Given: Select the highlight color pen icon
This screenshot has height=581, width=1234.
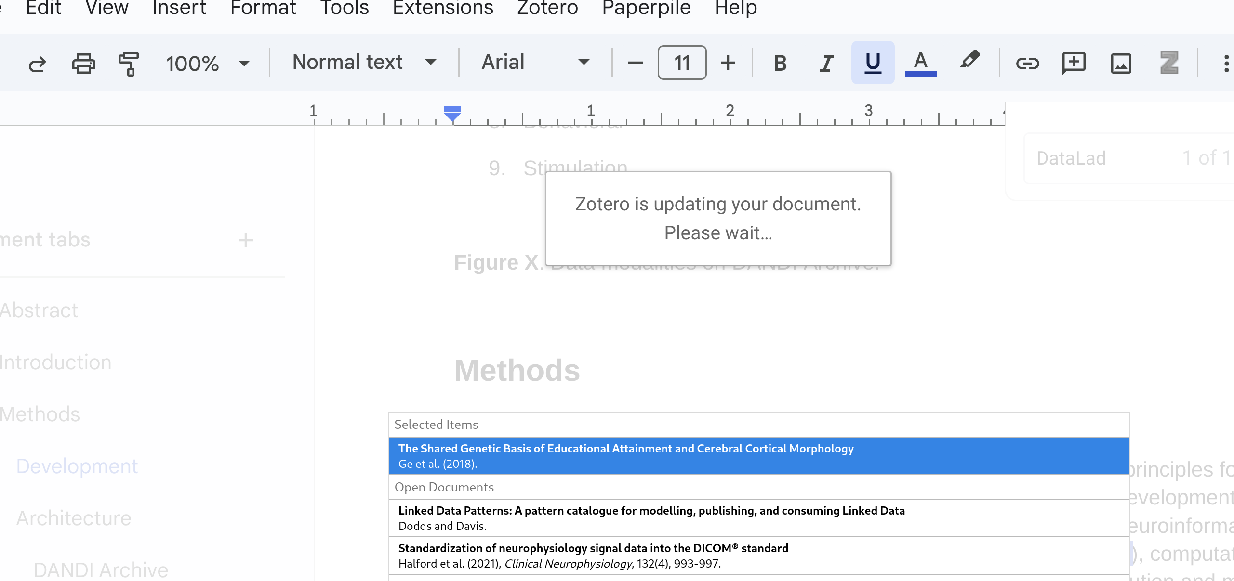Looking at the screenshot, I should tap(969, 61).
